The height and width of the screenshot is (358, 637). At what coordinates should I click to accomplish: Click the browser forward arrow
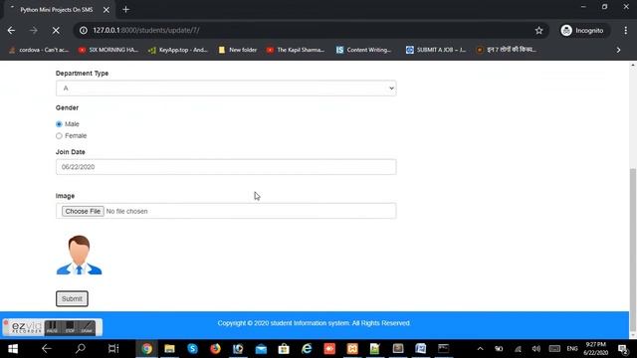(x=33, y=31)
